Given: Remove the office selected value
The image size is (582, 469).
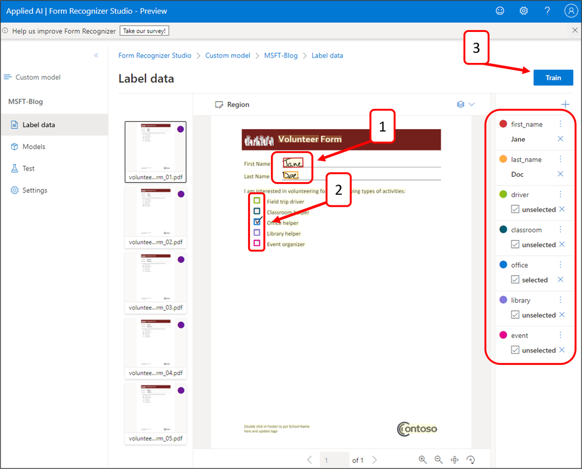Looking at the screenshot, I should 560,279.
